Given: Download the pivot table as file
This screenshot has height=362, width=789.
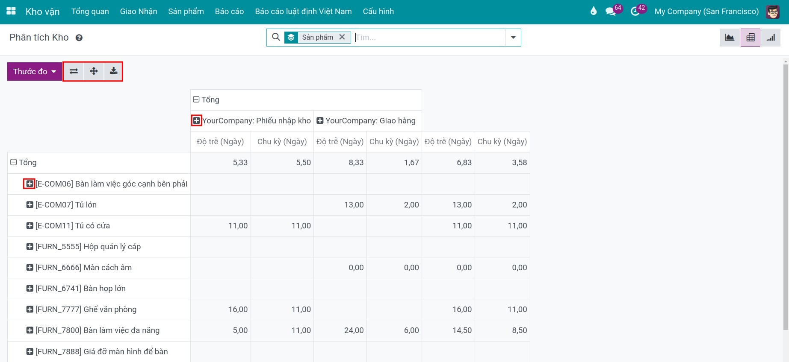Looking at the screenshot, I should [113, 71].
